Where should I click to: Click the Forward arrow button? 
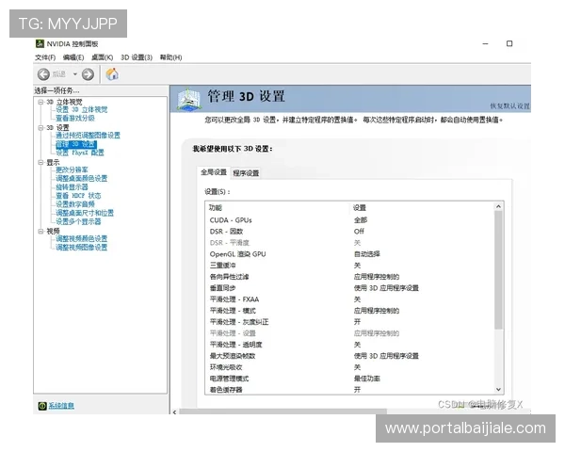click(88, 74)
